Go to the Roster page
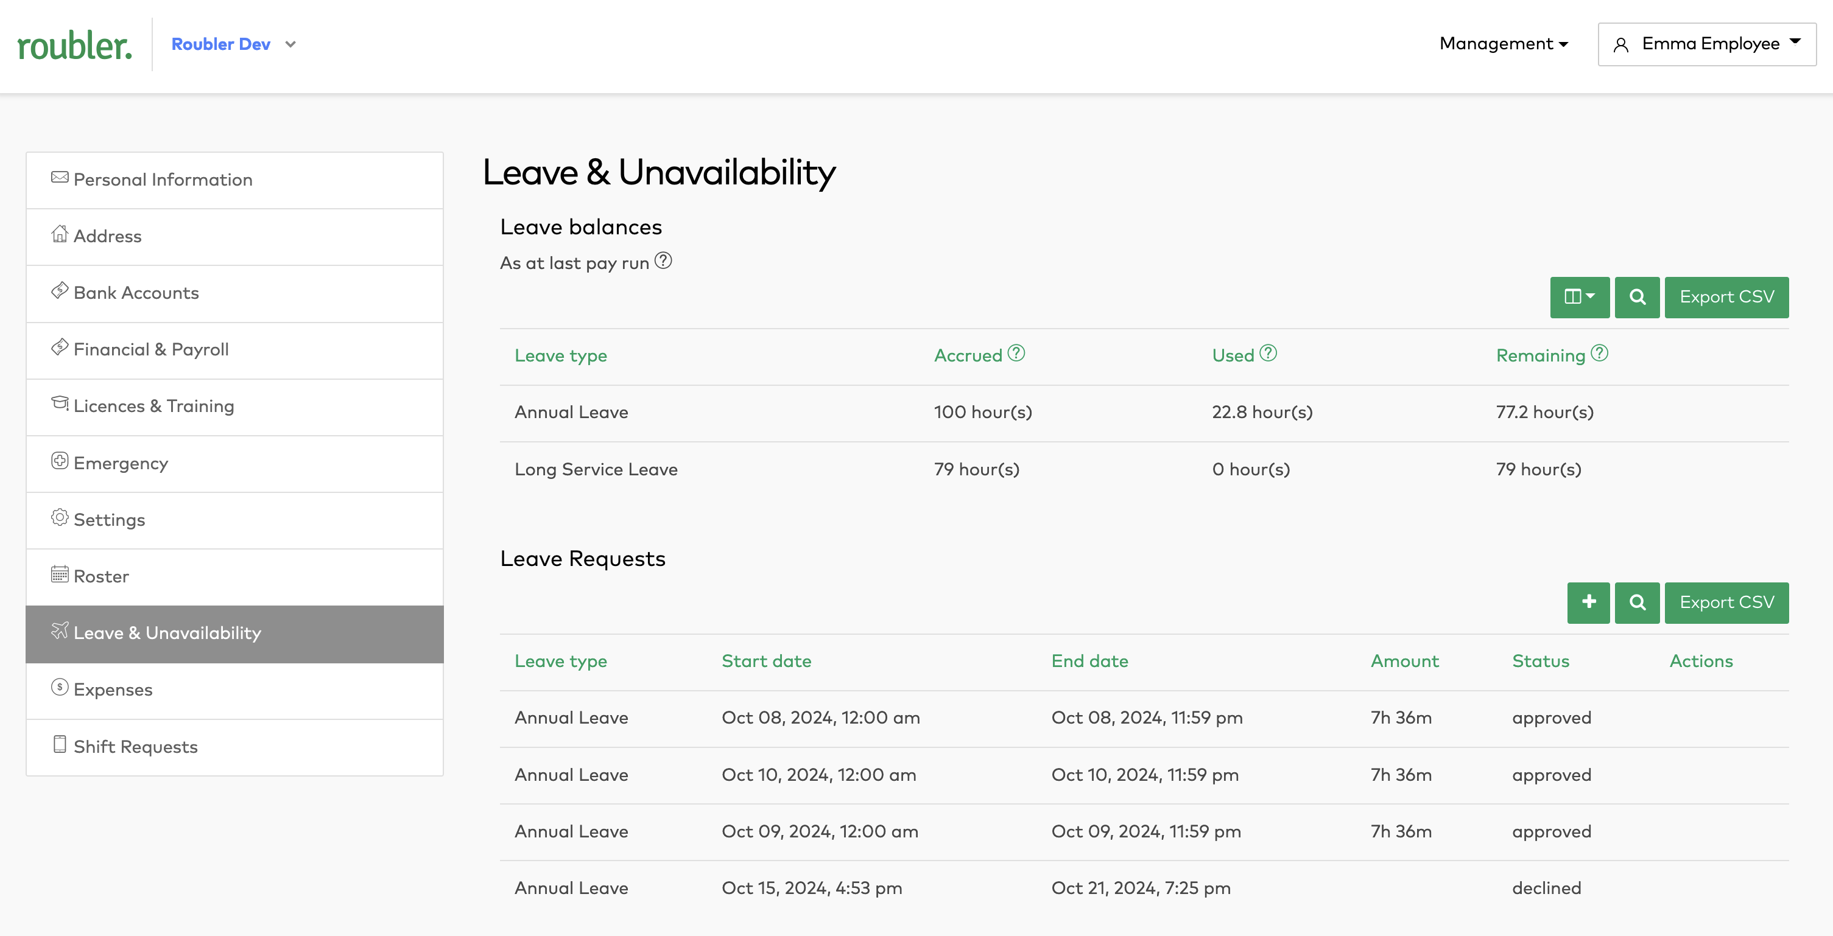Screen dimensions: 1833x936 point(234,577)
